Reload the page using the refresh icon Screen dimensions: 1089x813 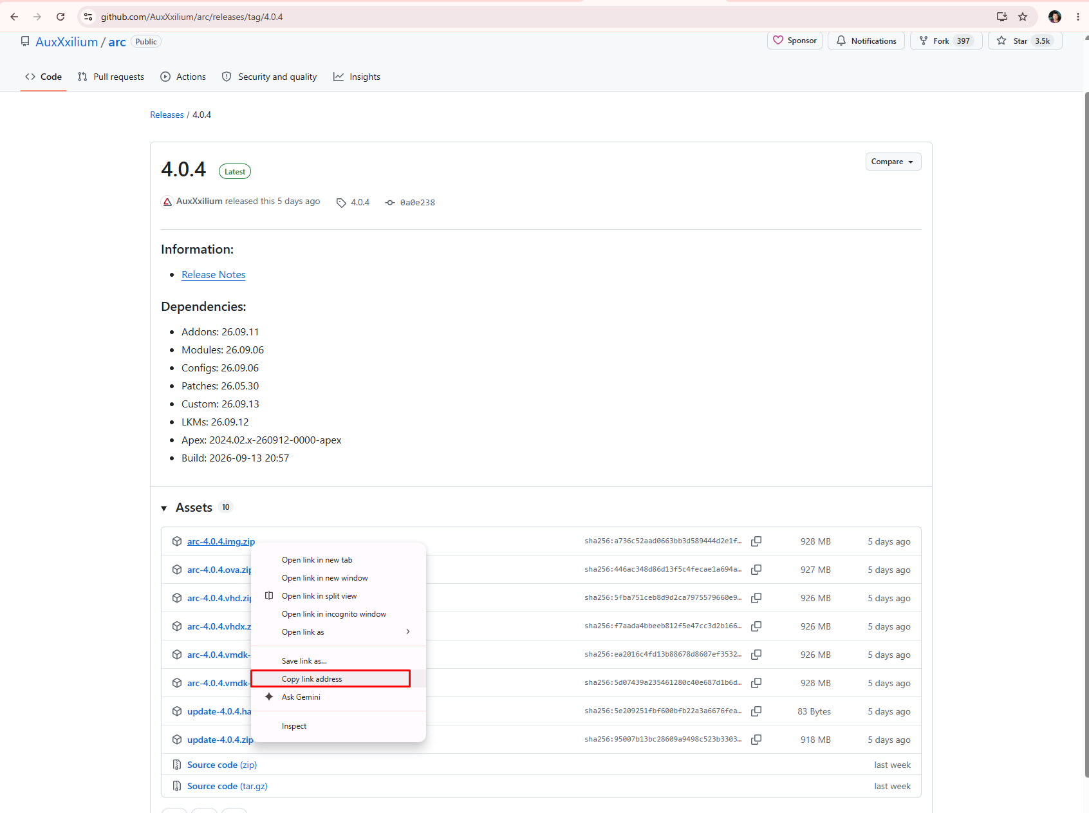click(x=60, y=17)
